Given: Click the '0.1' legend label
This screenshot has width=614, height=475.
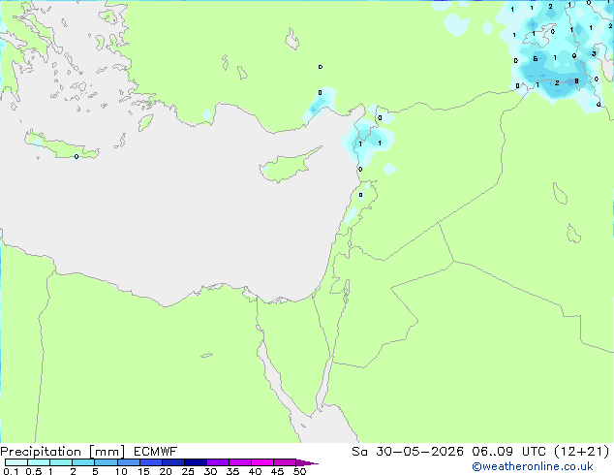Looking at the screenshot, I should pyautogui.click(x=11, y=471).
